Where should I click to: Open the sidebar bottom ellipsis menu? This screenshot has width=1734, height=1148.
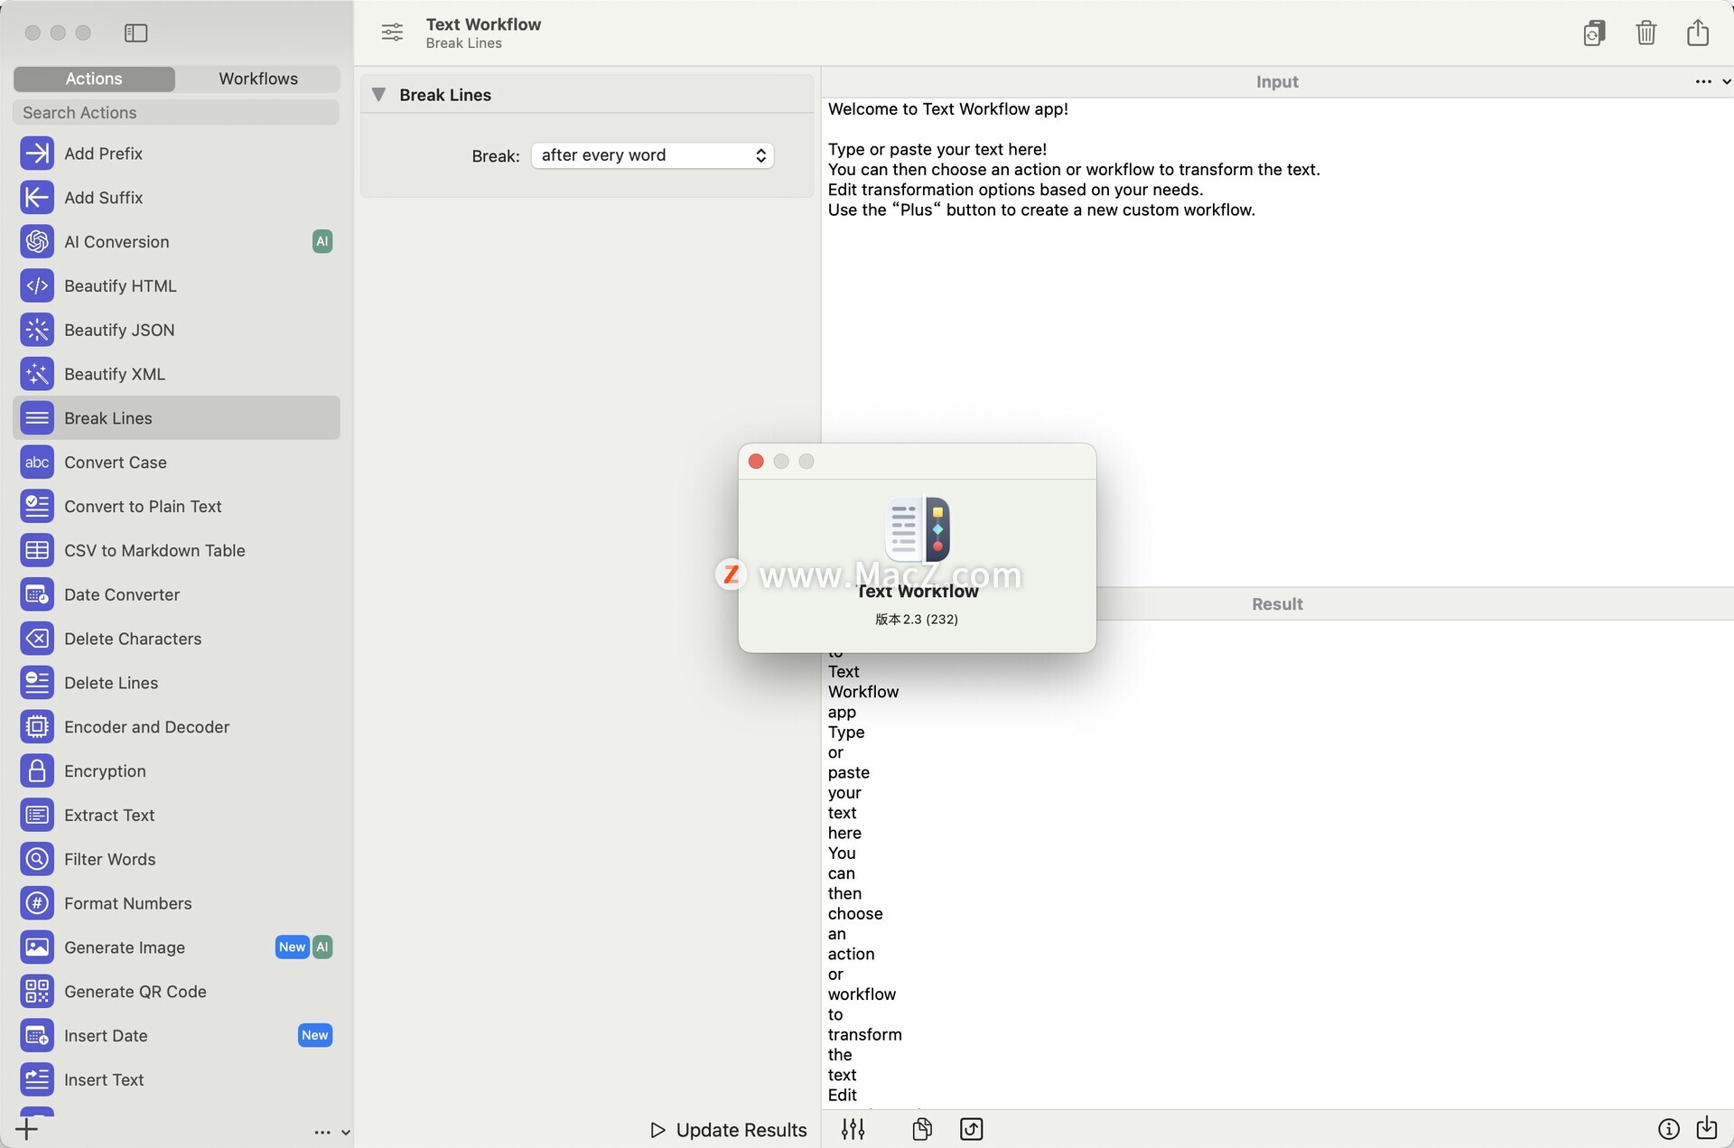pos(322,1133)
